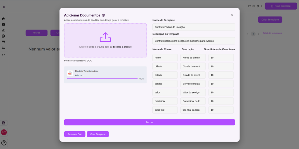Open notifications bell icon in top bar
The image size is (299, 149).
tap(258, 6)
